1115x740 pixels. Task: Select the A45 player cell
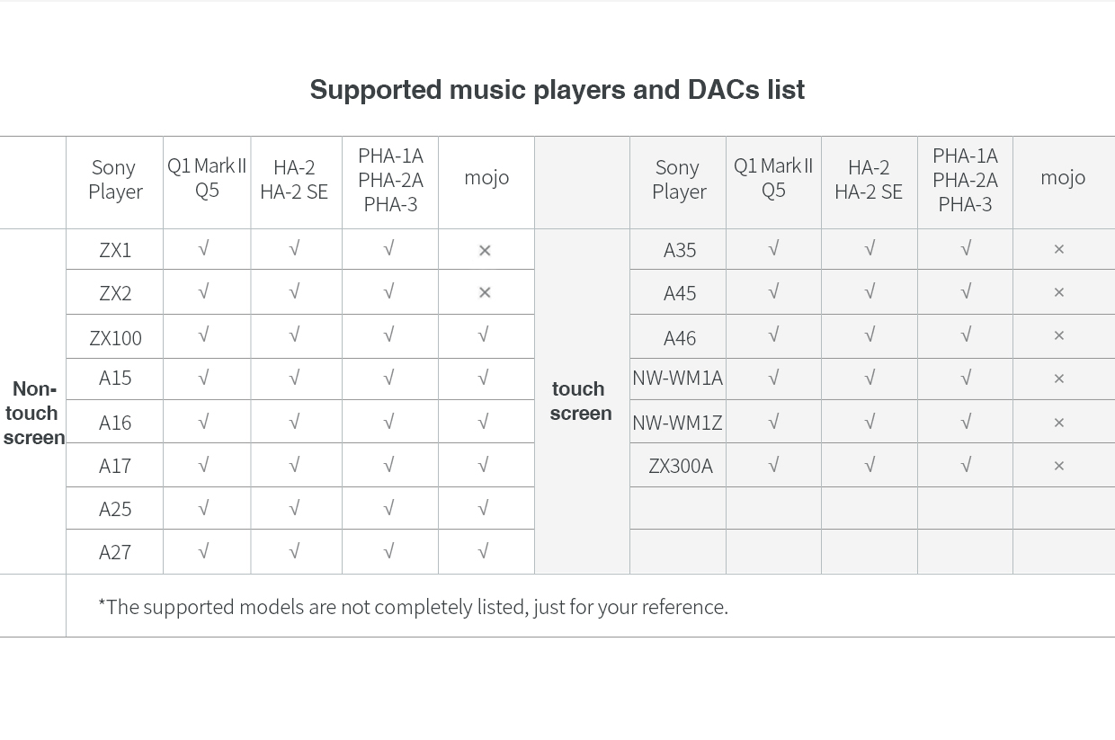(x=680, y=293)
